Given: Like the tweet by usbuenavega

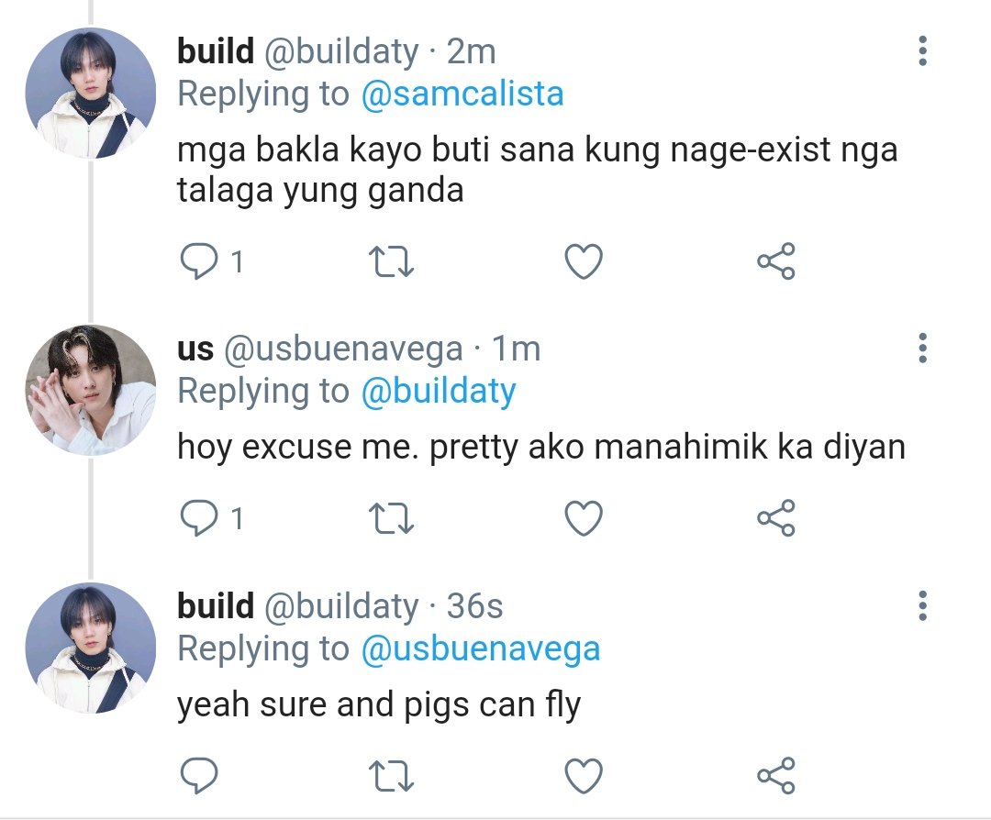Looking at the screenshot, I should point(584,518).
